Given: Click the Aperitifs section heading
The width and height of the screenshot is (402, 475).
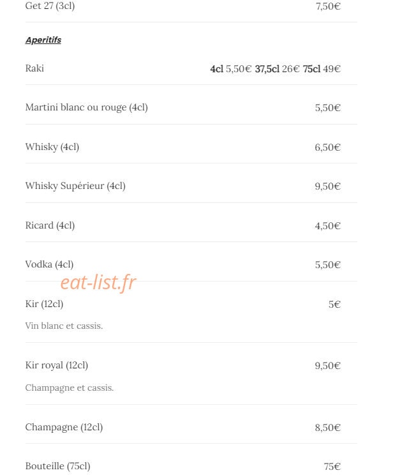Looking at the screenshot, I should (x=43, y=40).
